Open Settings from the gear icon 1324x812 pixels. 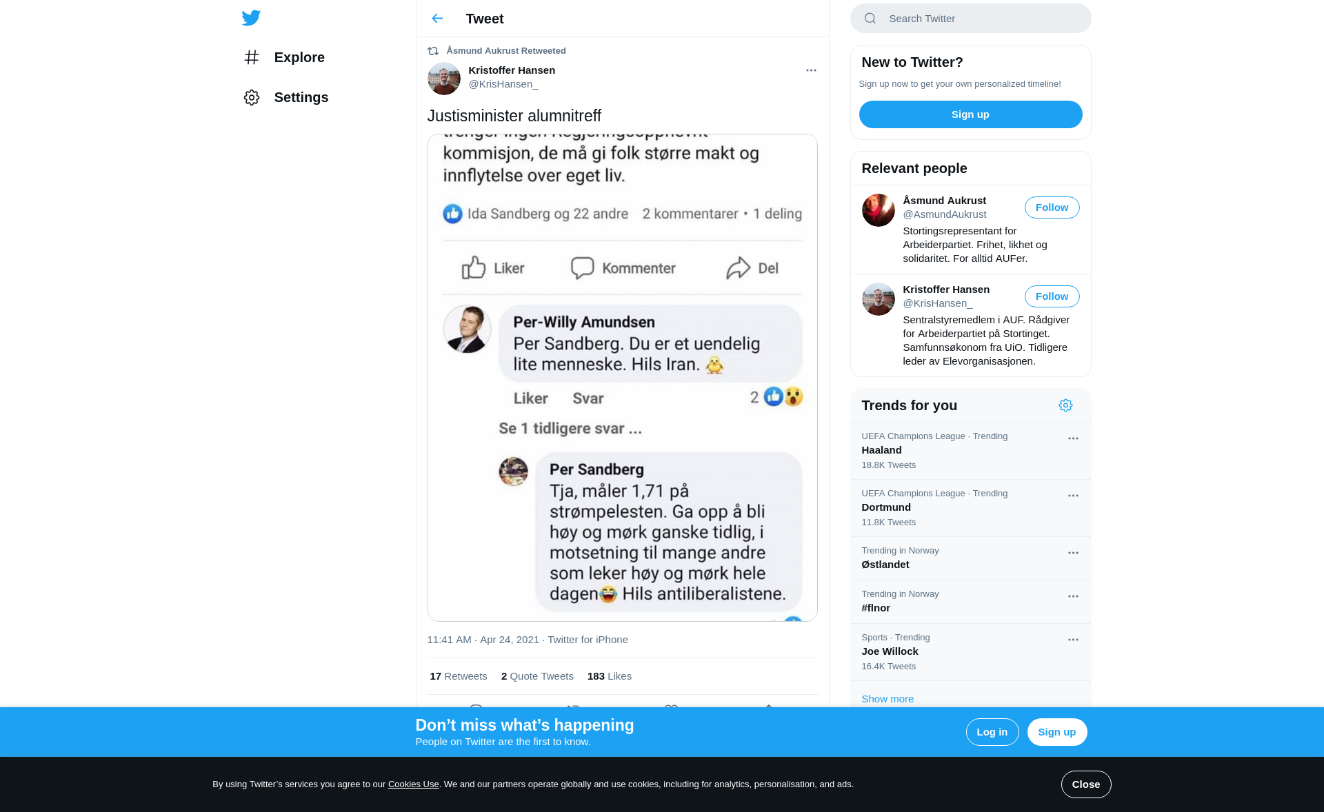[x=252, y=97]
